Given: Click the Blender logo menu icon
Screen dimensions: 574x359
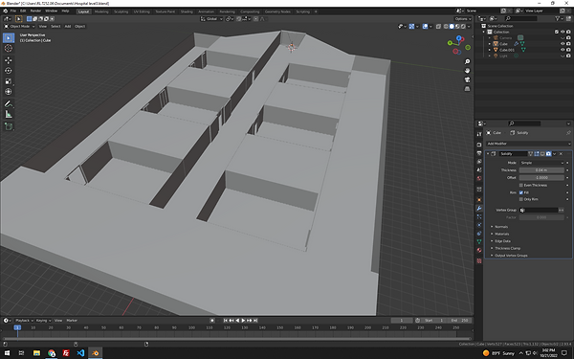Looking at the screenshot, I should [x=5, y=11].
